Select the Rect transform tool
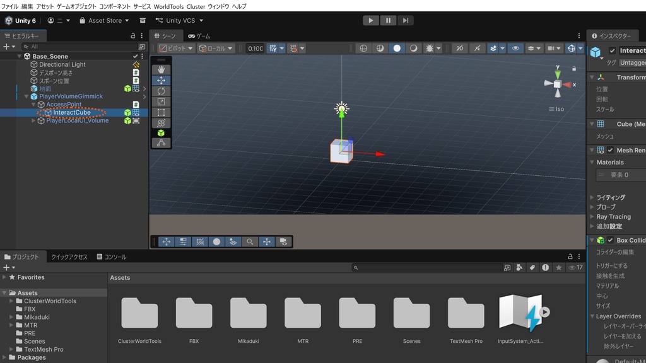This screenshot has height=363, width=646. click(161, 112)
